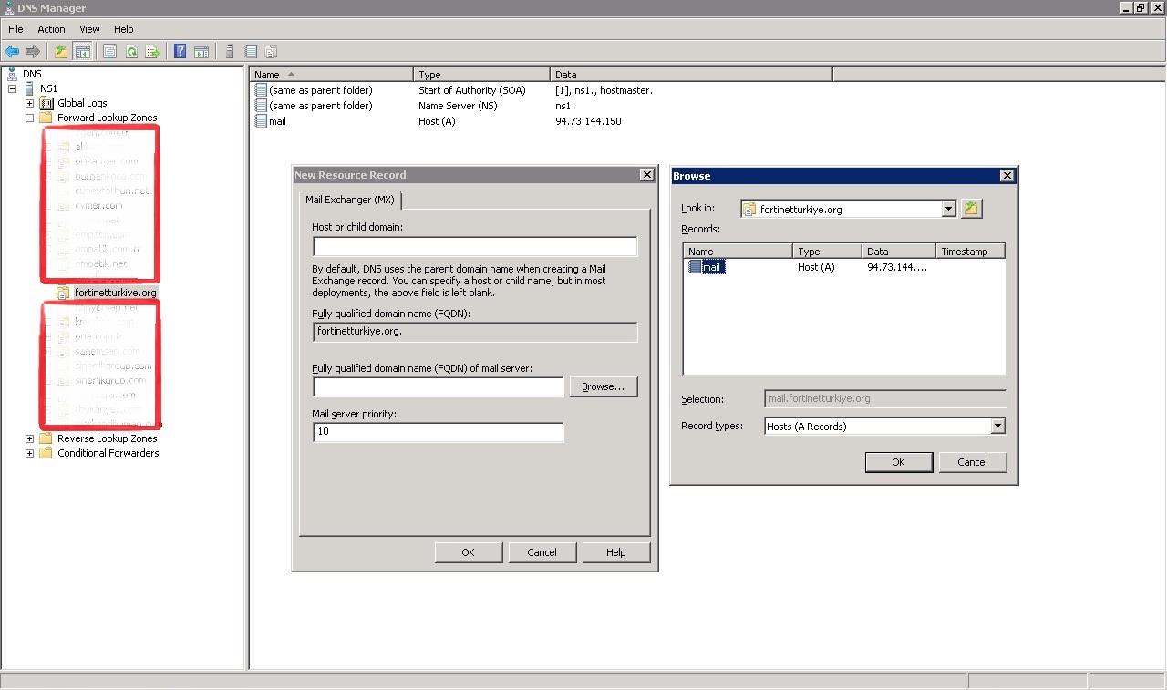Open the Record types dropdown
Image resolution: width=1167 pixels, height=690 pixels.
[997, 426]
